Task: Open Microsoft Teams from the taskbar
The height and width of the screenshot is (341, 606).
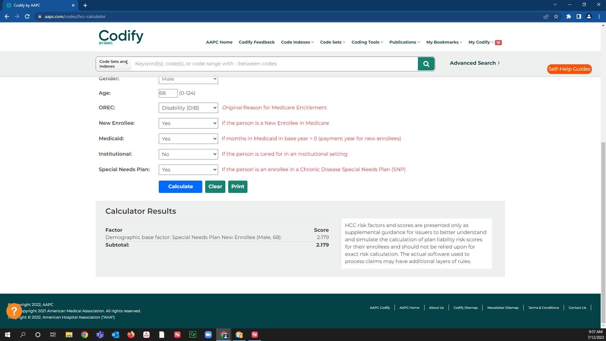Action: click(x=100, y=335)
